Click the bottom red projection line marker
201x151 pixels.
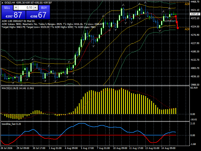[x=178, y=28]
